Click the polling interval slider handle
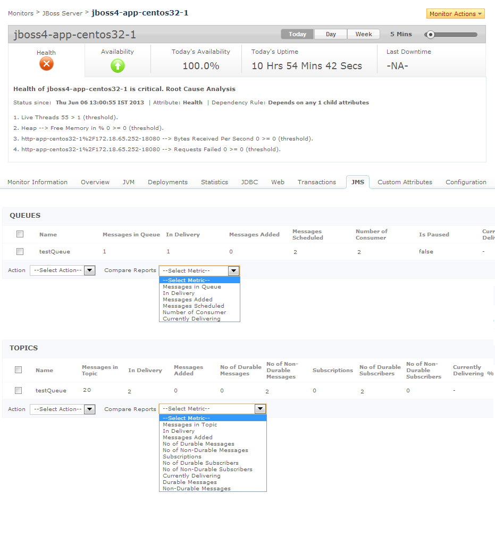The image size is (495, 559). point(430,35)
